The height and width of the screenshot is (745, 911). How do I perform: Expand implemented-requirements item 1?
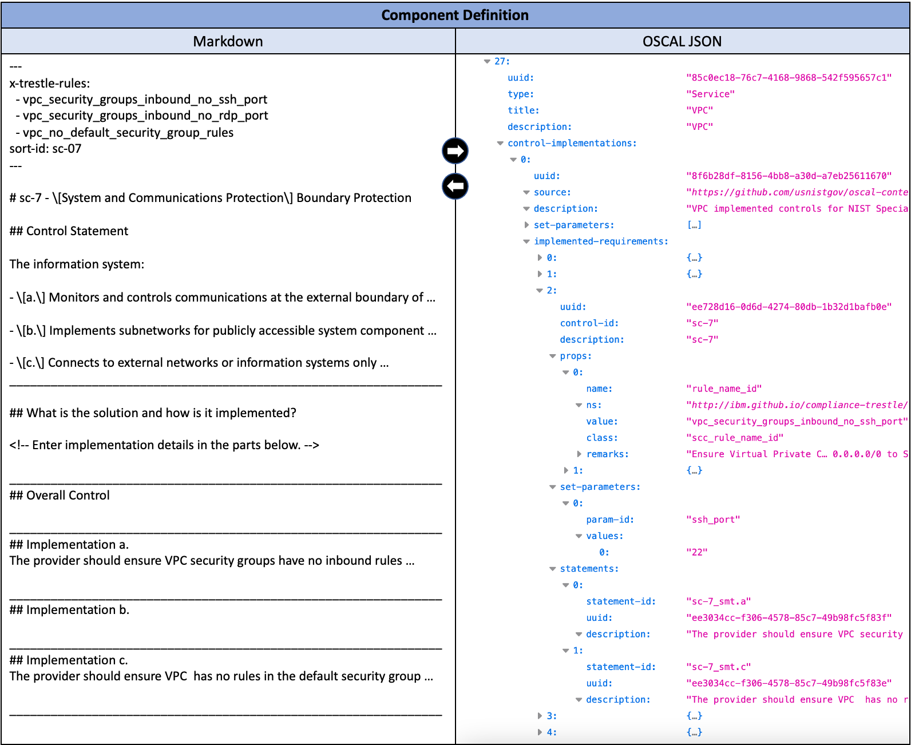(540, 274)
